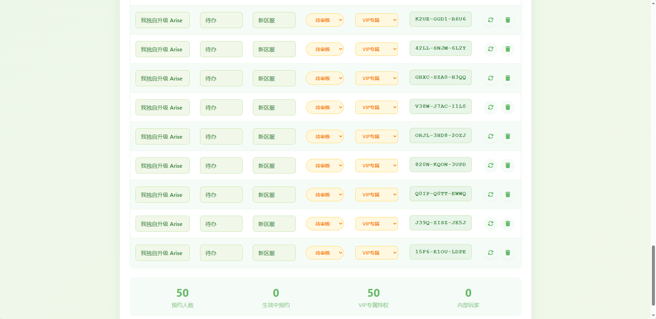Refresh the code GBXC-SZA0-H3QQ
656x319 pixels.
tap(491, 78)
